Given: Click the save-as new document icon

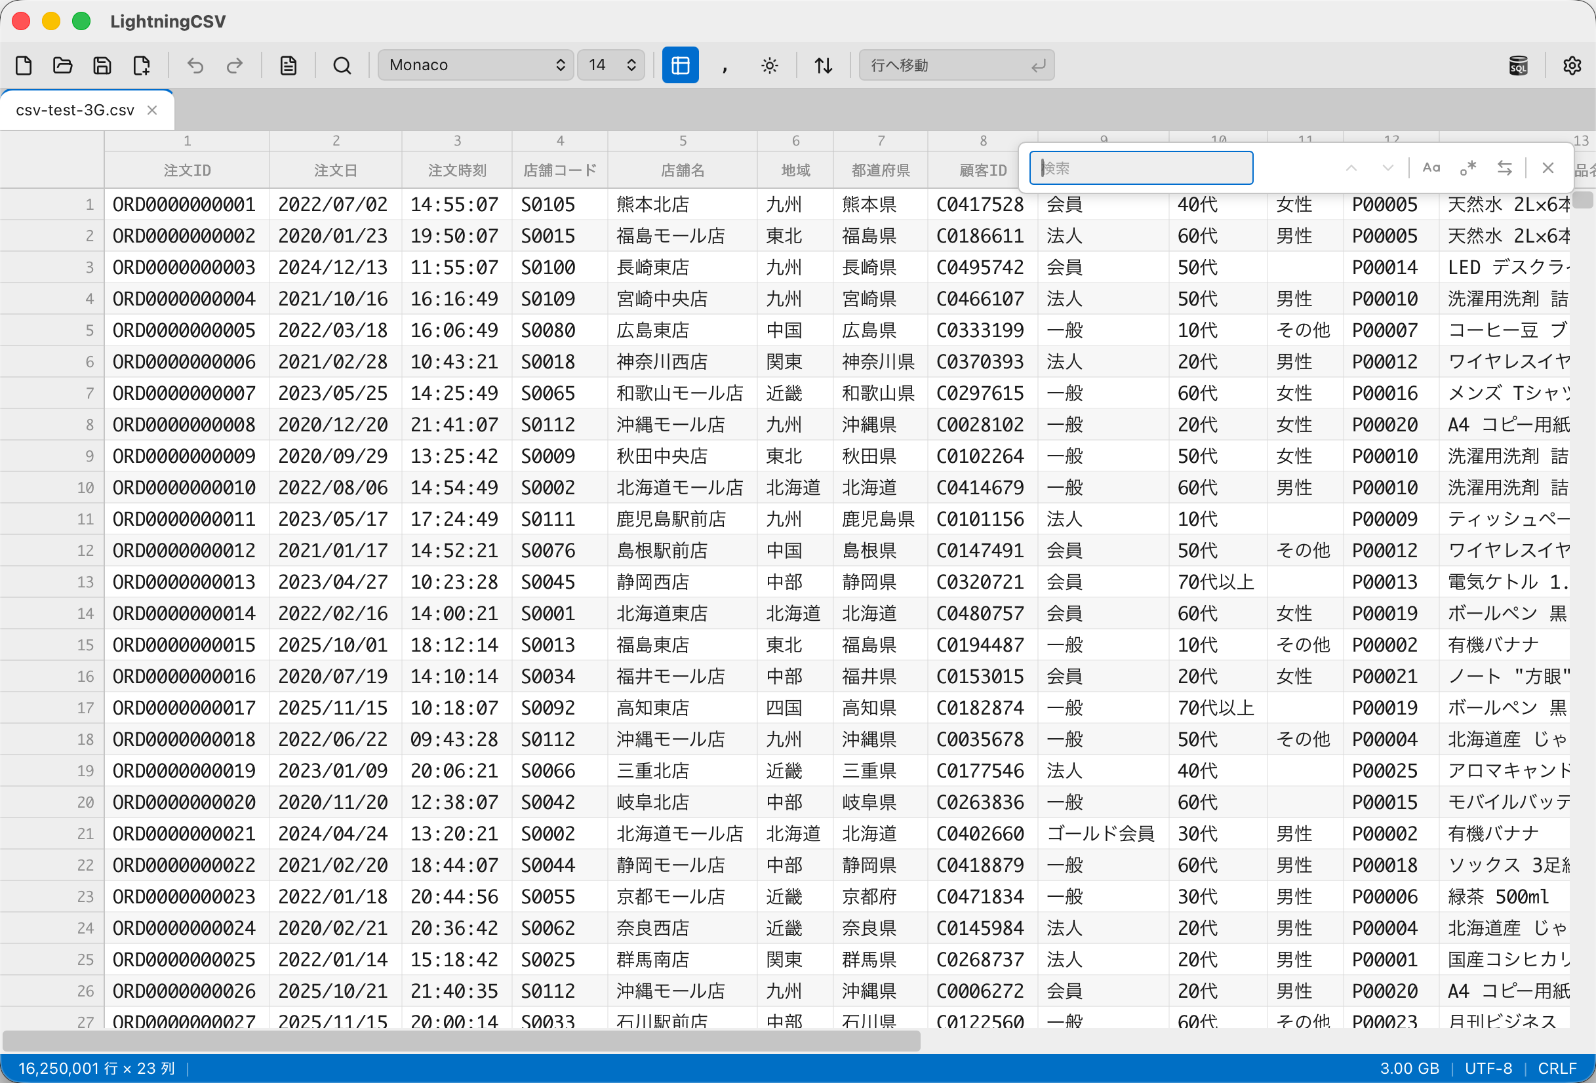Looking at the screenshot, I should click(x=142, y=66).
